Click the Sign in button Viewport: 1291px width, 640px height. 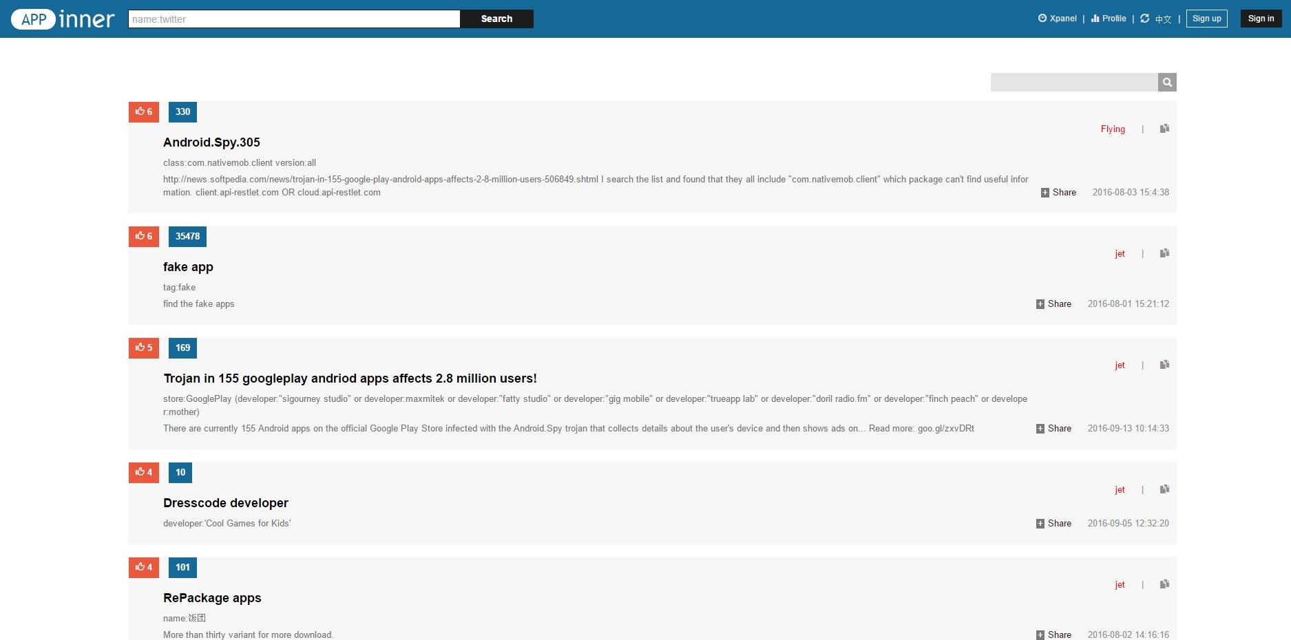pos(1261,19)
